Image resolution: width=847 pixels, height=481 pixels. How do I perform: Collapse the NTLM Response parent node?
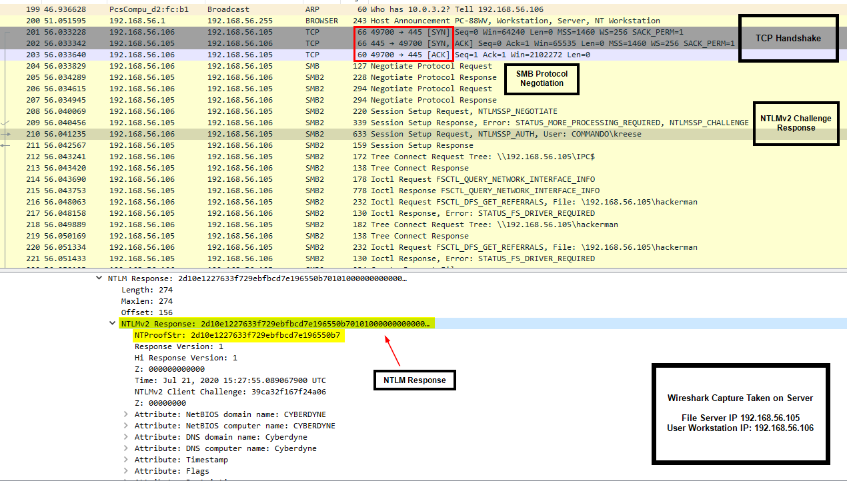click(x=99, y=278)
